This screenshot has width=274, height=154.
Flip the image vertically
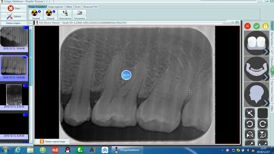[263, 135]
